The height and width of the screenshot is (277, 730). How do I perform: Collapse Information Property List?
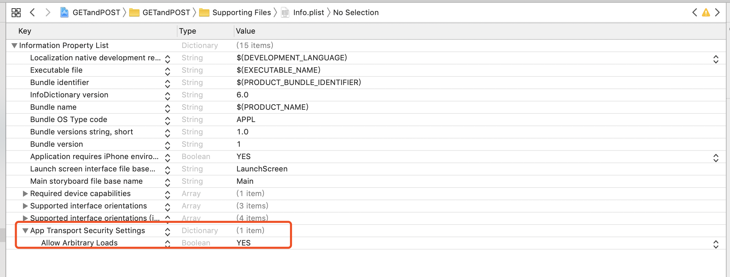(x=14, y=46)
